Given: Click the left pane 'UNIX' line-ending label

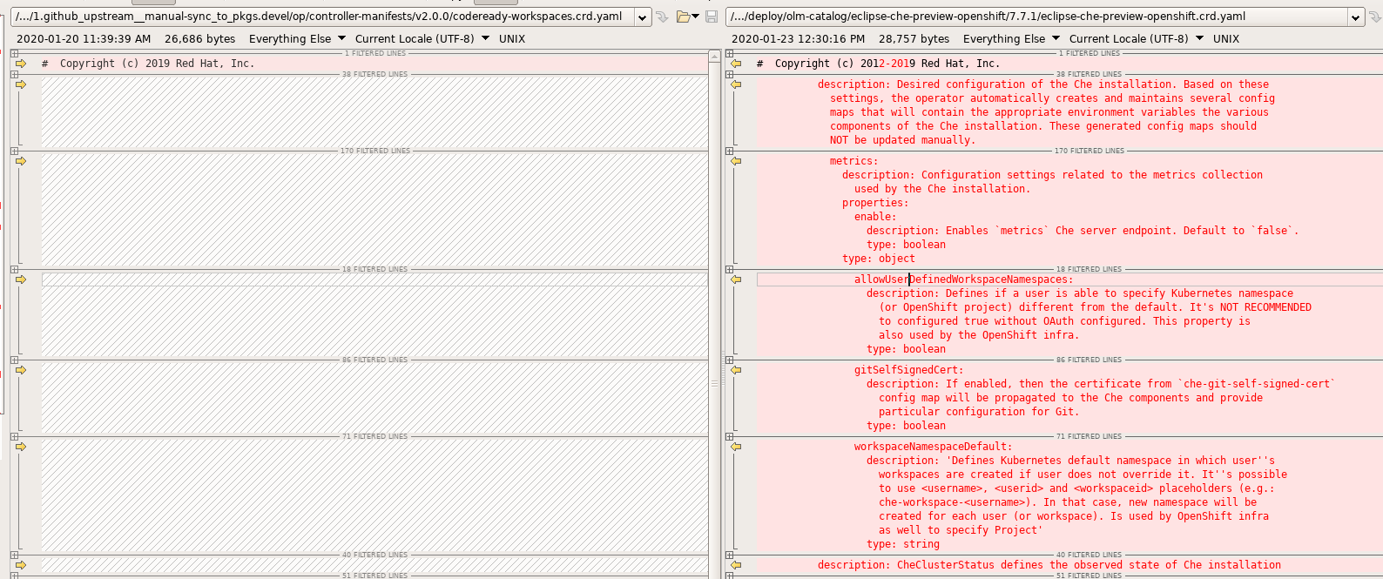Looking at the screenshot, I should click(512, 38).
